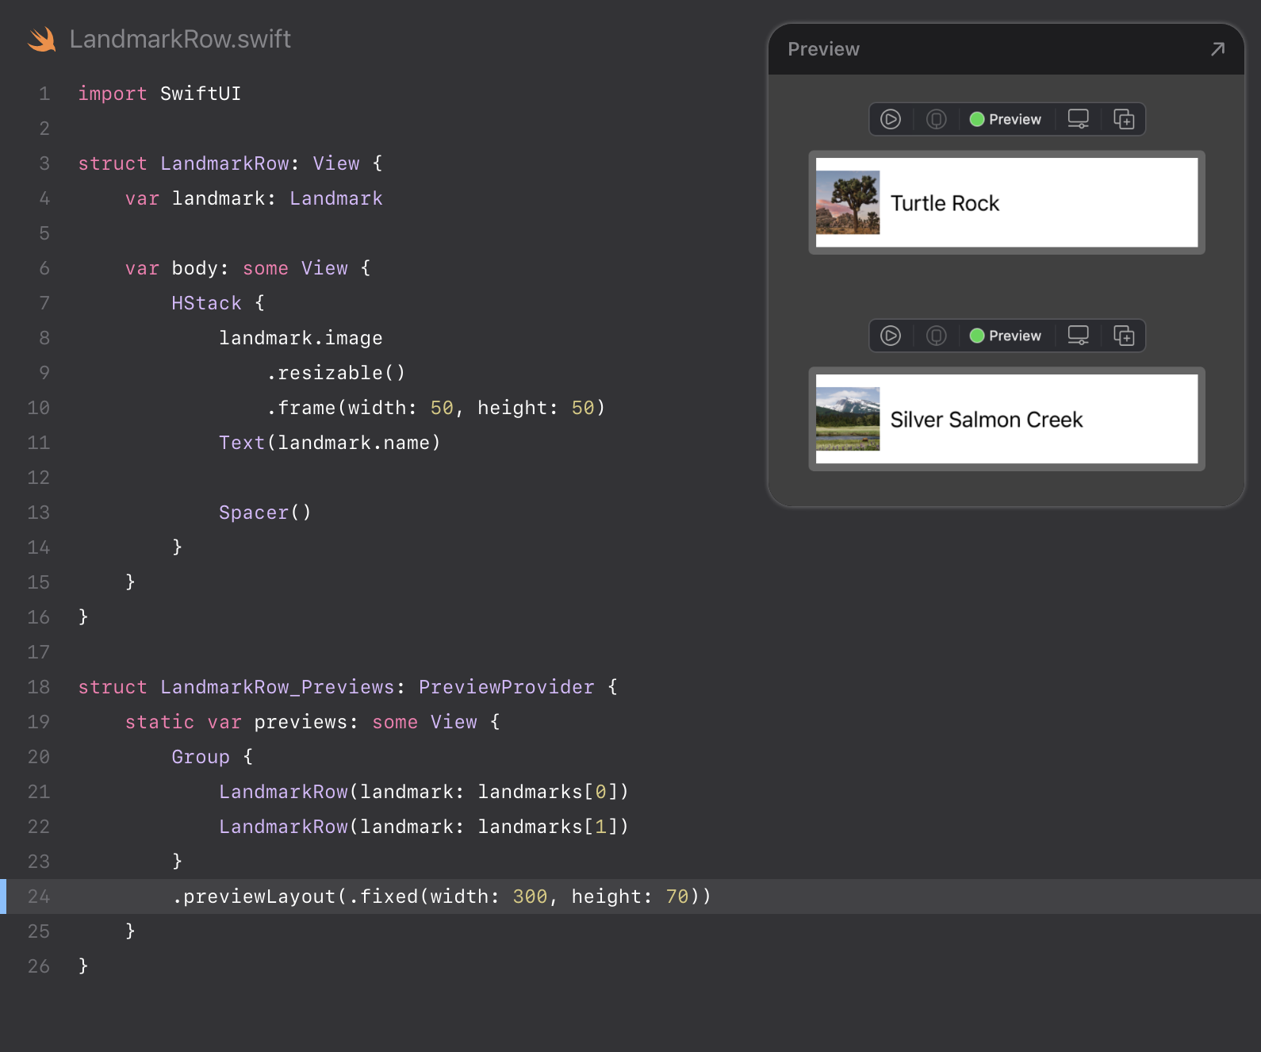This screenshot has width=1261, height=1052.
Task: Click "LandmarkRow(landmark: landmarks[0])" line
Action: click(x=424, y=792)
